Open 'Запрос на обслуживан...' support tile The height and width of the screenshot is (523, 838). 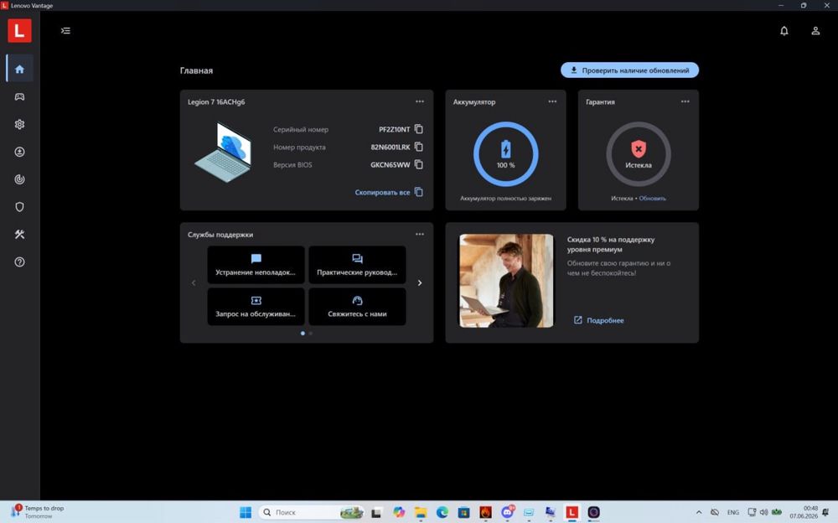256,307
